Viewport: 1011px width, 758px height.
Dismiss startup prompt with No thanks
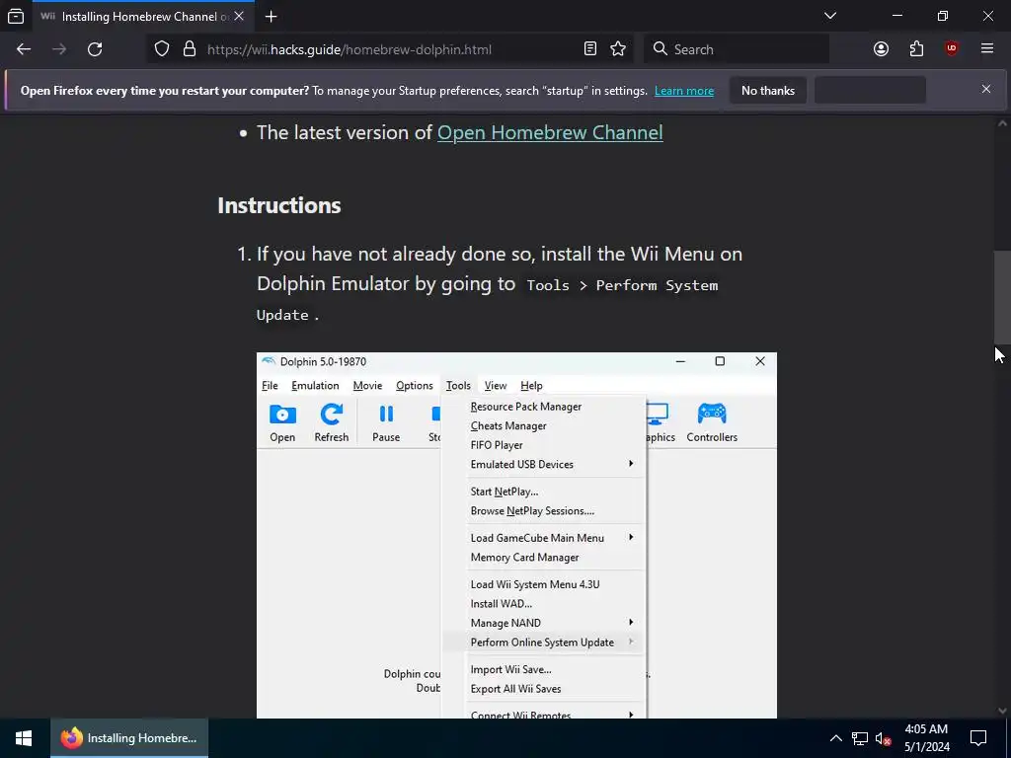(x=768, y=90)
